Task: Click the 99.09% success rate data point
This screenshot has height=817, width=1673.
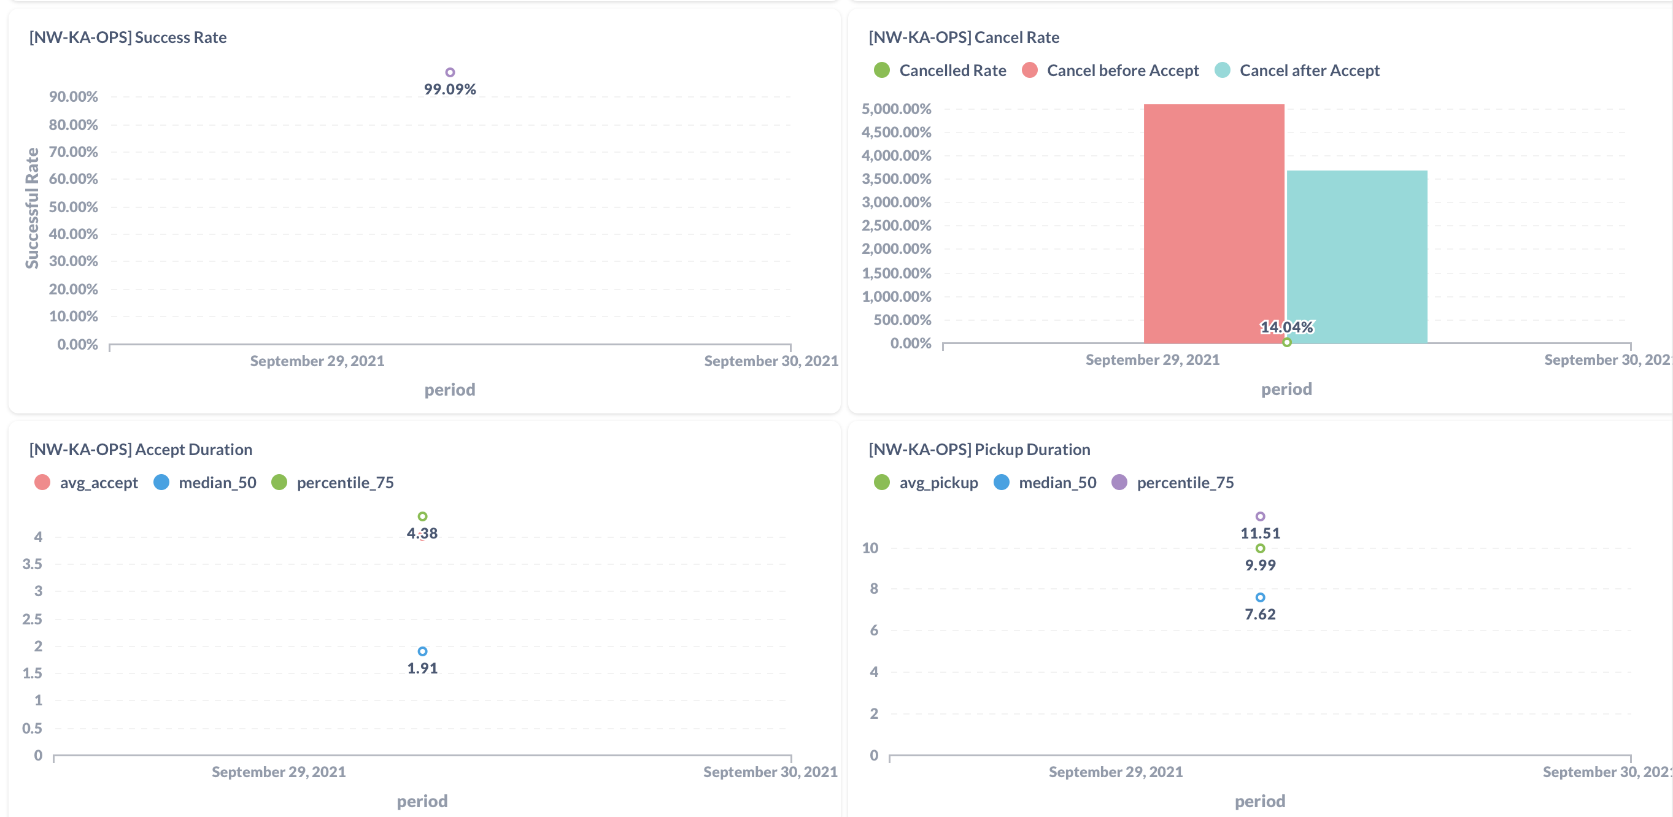Action: [x=449, y=72]
